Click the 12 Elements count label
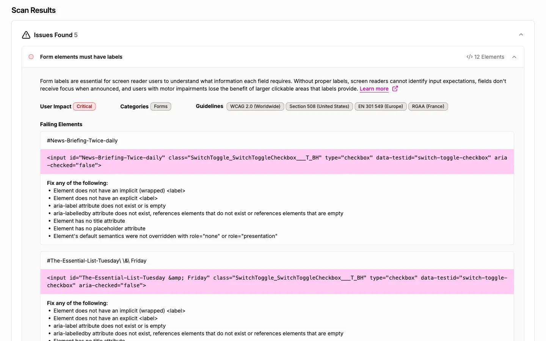The image size is (546, 341). pos(489,57)
